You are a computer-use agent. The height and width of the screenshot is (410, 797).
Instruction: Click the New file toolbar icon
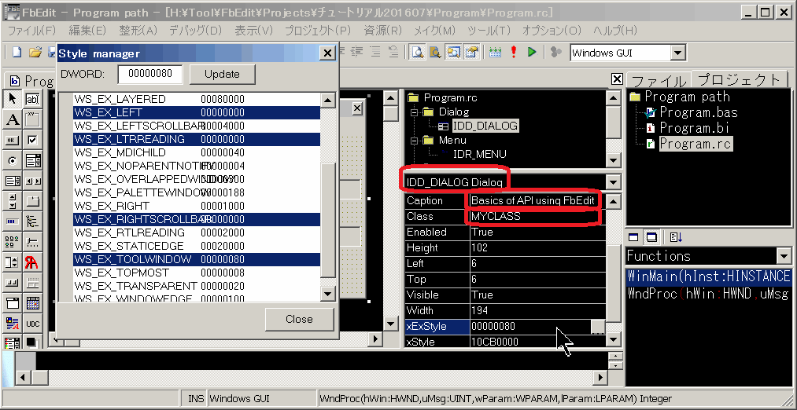click(17, 52)
